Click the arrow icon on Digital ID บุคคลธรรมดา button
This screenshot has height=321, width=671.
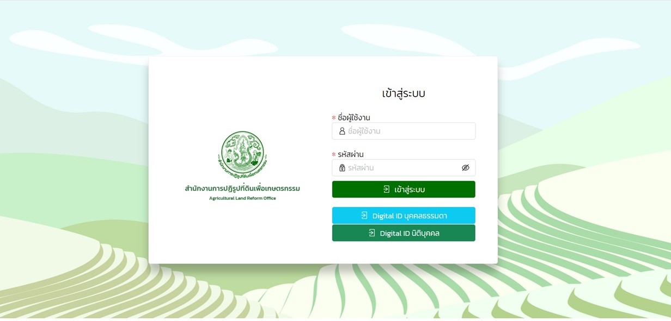(x=364, y=216)
